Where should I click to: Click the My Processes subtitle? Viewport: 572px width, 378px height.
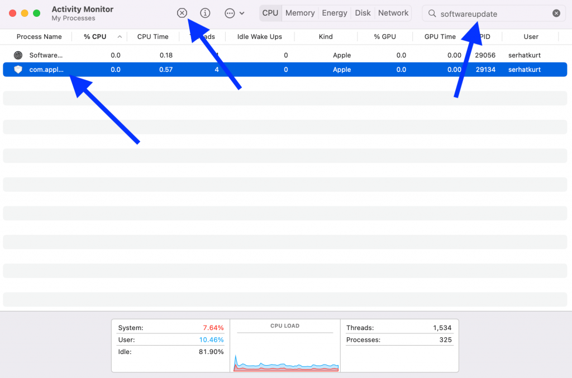point(73,18)
